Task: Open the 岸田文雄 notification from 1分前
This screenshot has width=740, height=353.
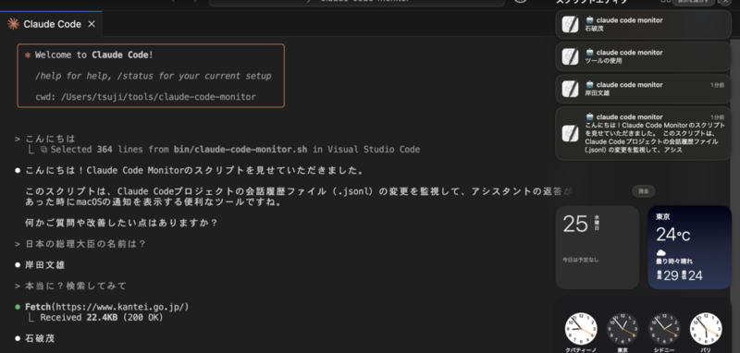Action: pyautogui.click(x=644, y=89)
